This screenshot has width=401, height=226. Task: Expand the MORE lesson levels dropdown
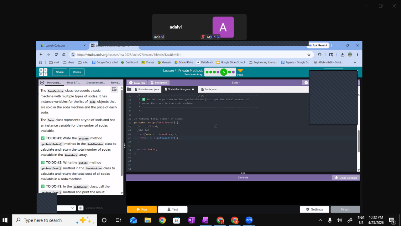pyautogui.click(x=240, y=72)
